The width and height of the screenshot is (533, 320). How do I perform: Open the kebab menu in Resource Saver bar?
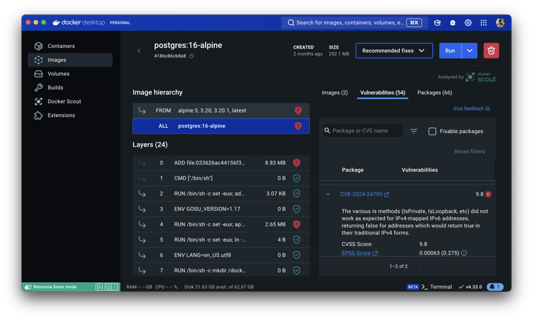pos(115,287)
